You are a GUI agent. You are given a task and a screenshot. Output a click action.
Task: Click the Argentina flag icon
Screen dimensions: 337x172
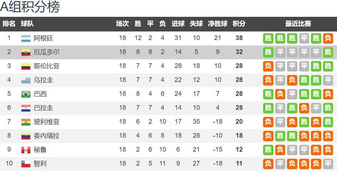click(x=26, y=38)
